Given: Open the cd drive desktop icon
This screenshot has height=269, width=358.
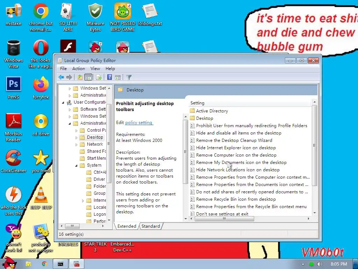Looking at the screenshot, I should point(41,125).
